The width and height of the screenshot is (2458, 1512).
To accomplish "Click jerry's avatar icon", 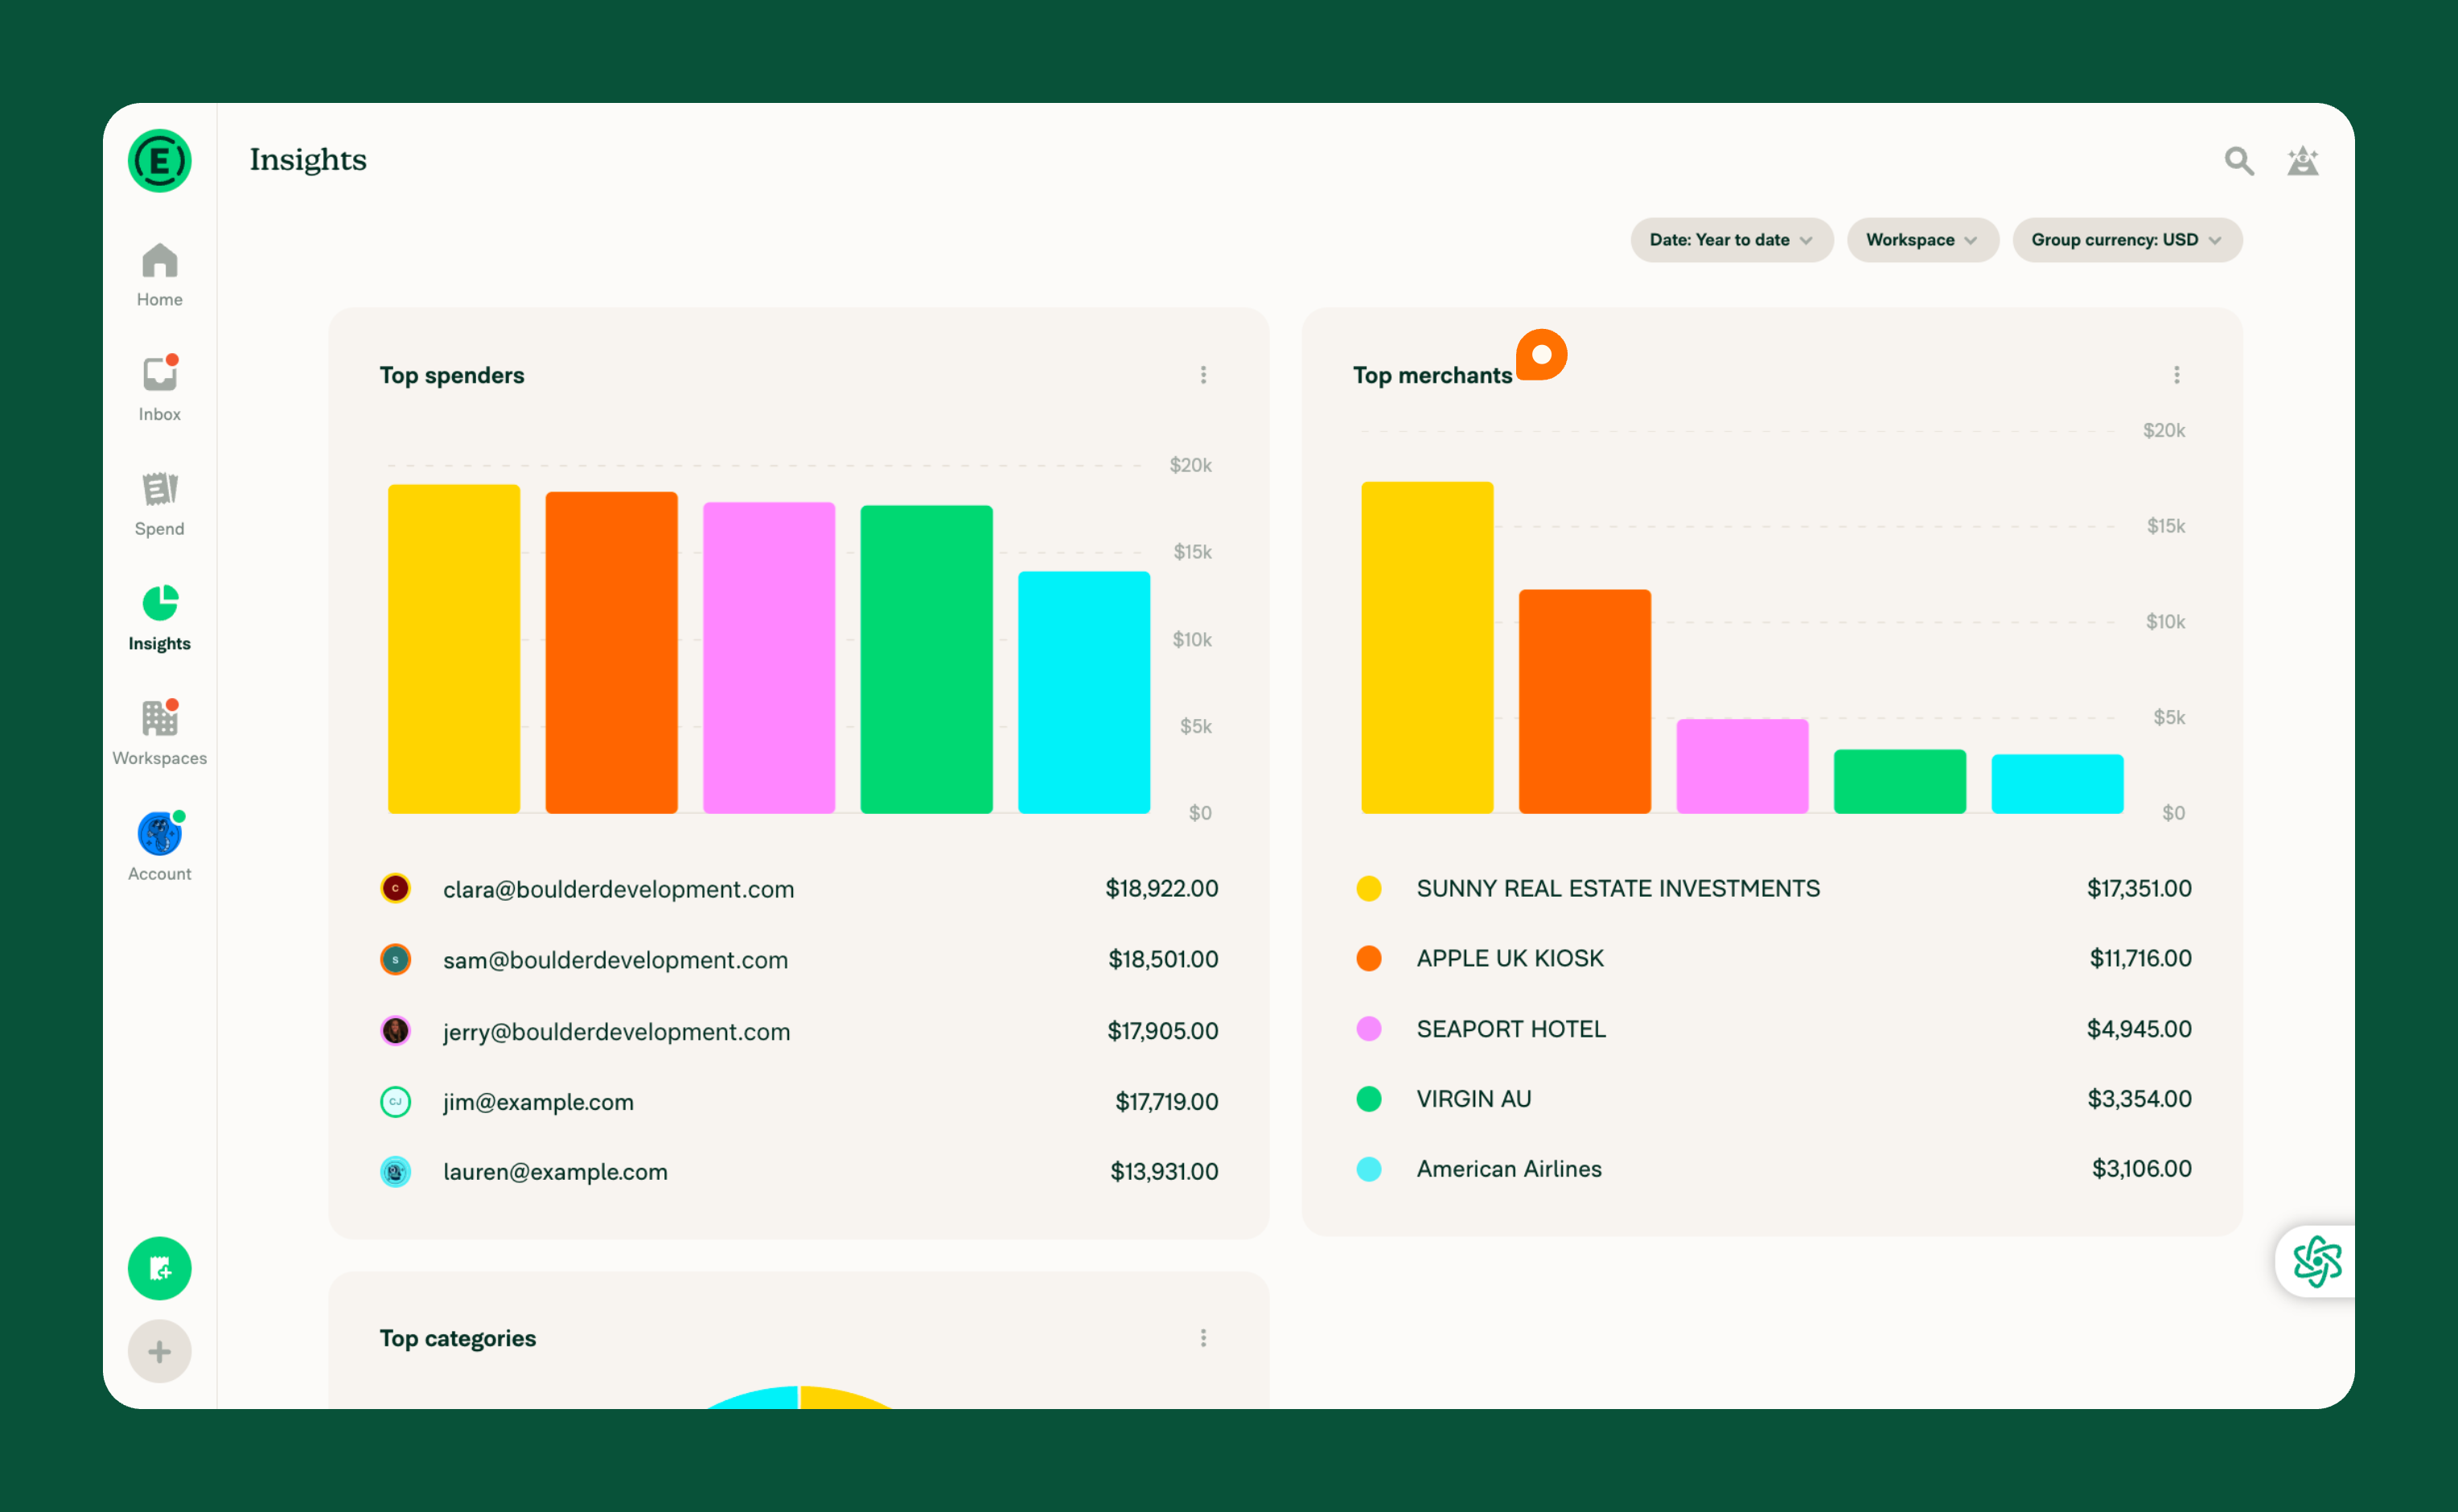I will click(x=396, y=1030).
